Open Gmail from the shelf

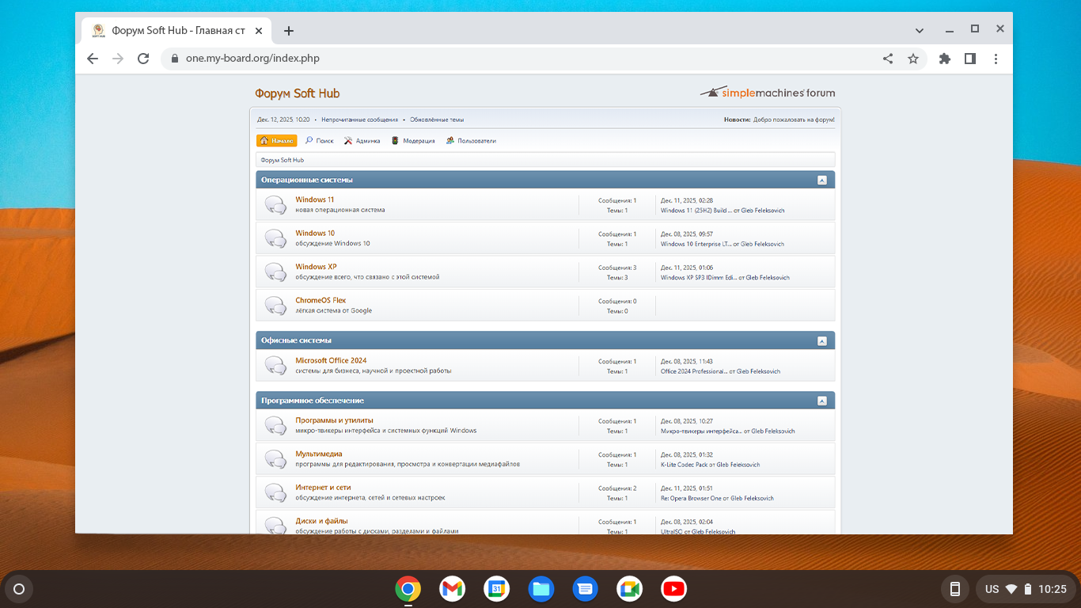pos(453,589)
